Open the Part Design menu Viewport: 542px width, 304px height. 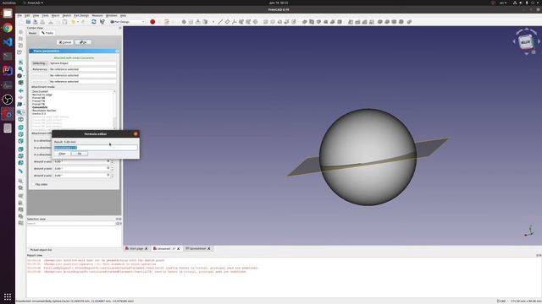coord(81,15)
